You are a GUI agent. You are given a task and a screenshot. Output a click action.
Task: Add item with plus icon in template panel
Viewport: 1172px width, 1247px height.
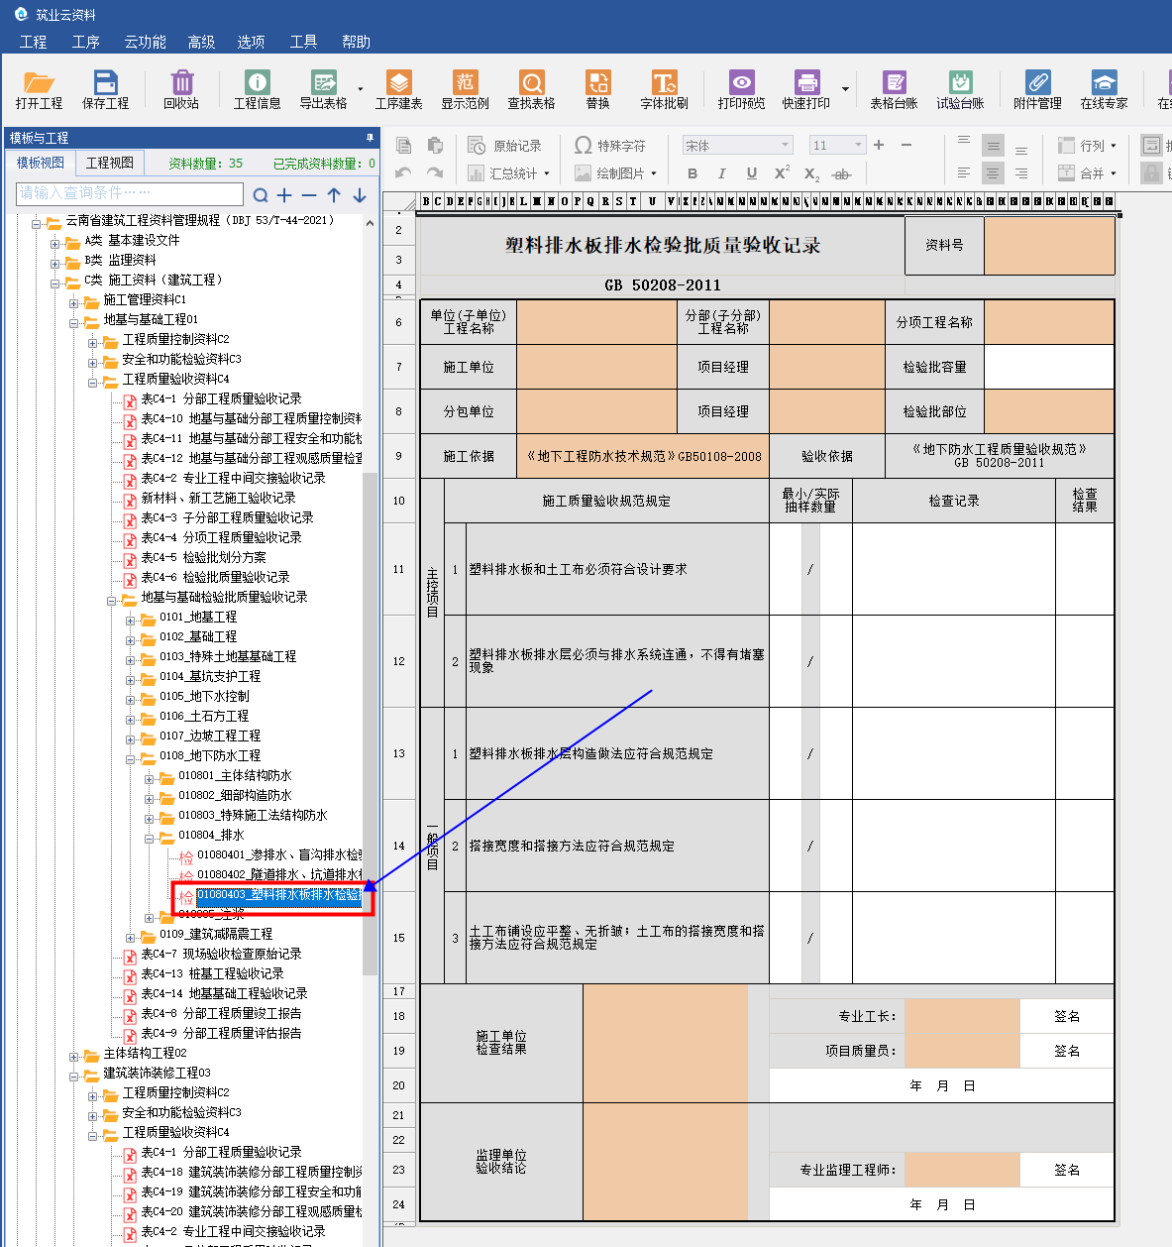click(x=284, y=195)
